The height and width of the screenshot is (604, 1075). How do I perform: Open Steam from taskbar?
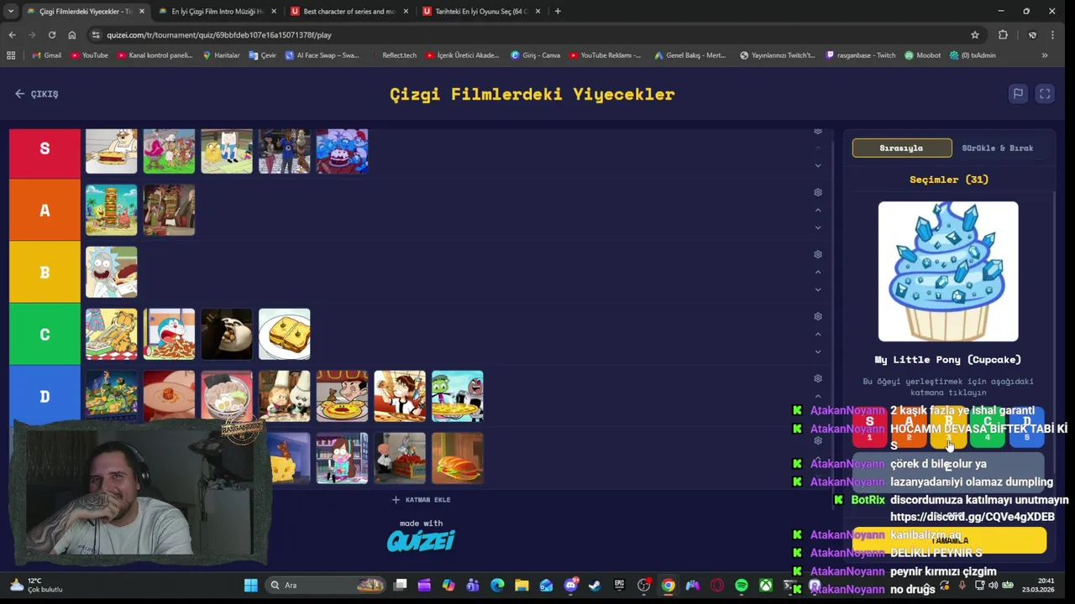coord(595,585)
